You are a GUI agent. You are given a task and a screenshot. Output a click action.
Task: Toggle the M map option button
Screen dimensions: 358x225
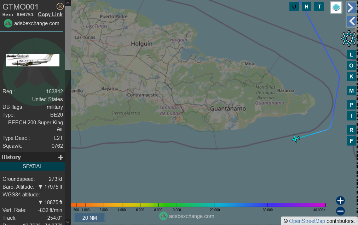click(x=351, y=91)
